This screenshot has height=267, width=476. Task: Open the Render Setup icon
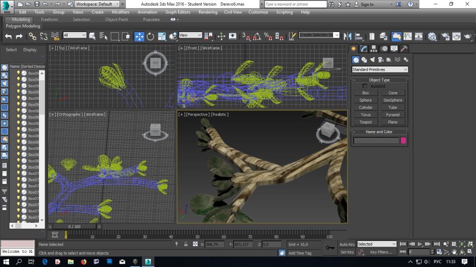coord(446,37)
